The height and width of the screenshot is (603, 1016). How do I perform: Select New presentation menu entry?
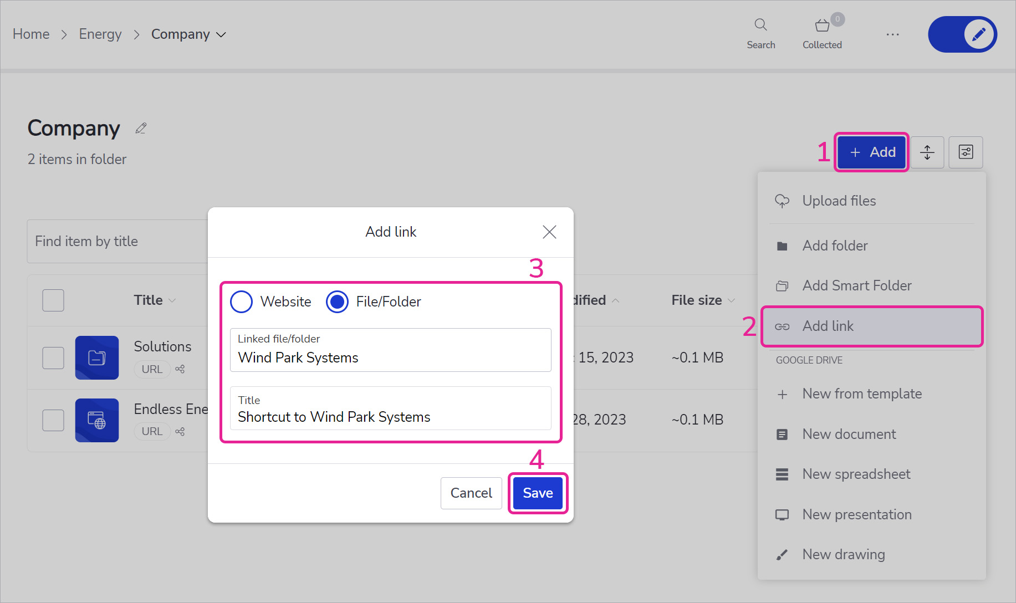click(x=871, y=514)
